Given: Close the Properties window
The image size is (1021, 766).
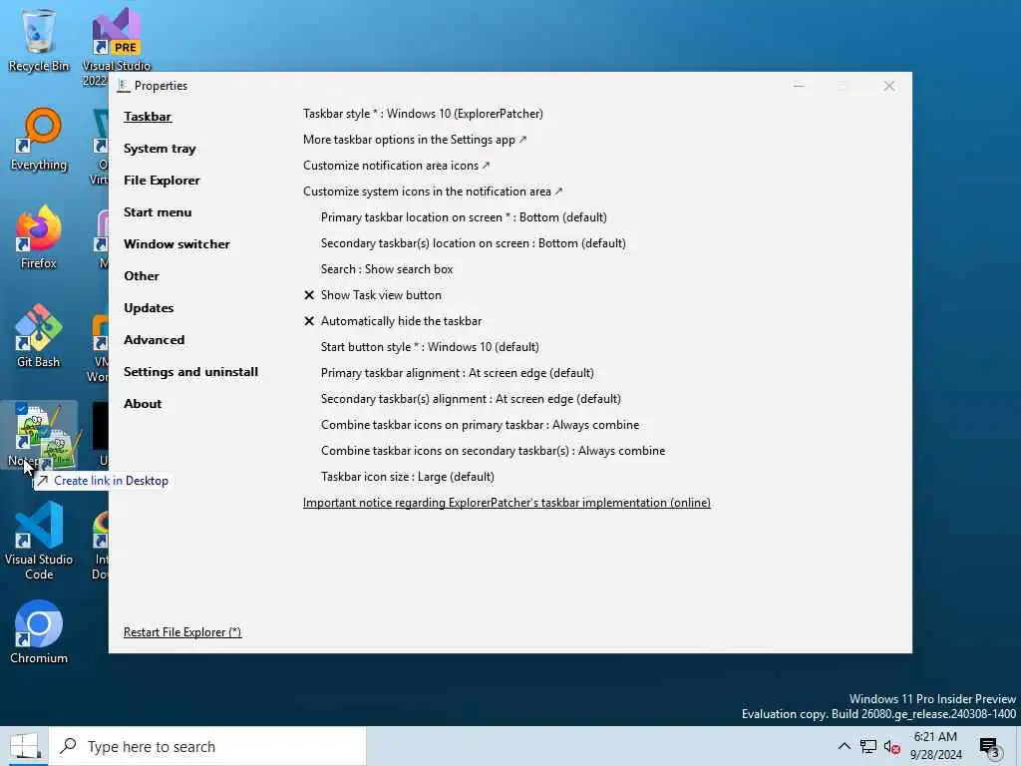Looking at the screenshot, I should coord(888,86).
